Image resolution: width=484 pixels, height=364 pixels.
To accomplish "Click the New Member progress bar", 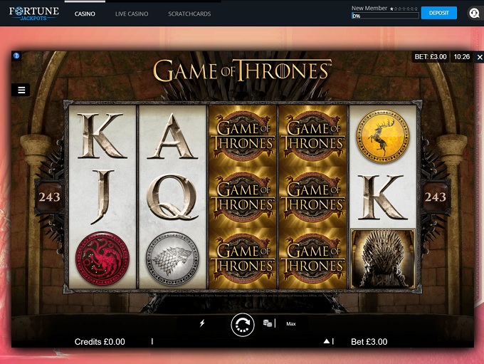I will coord(384,16).
